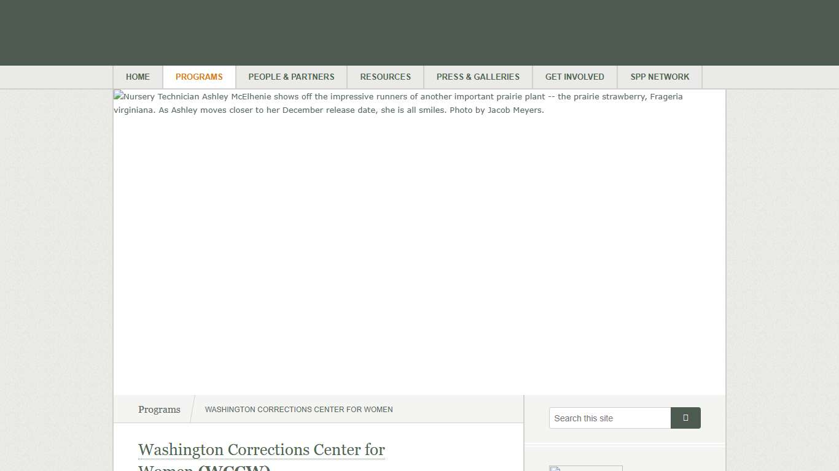Screen dimensions: 839x471
Task: Click the Programs breadcrumb link
Action: pos(159,409)
